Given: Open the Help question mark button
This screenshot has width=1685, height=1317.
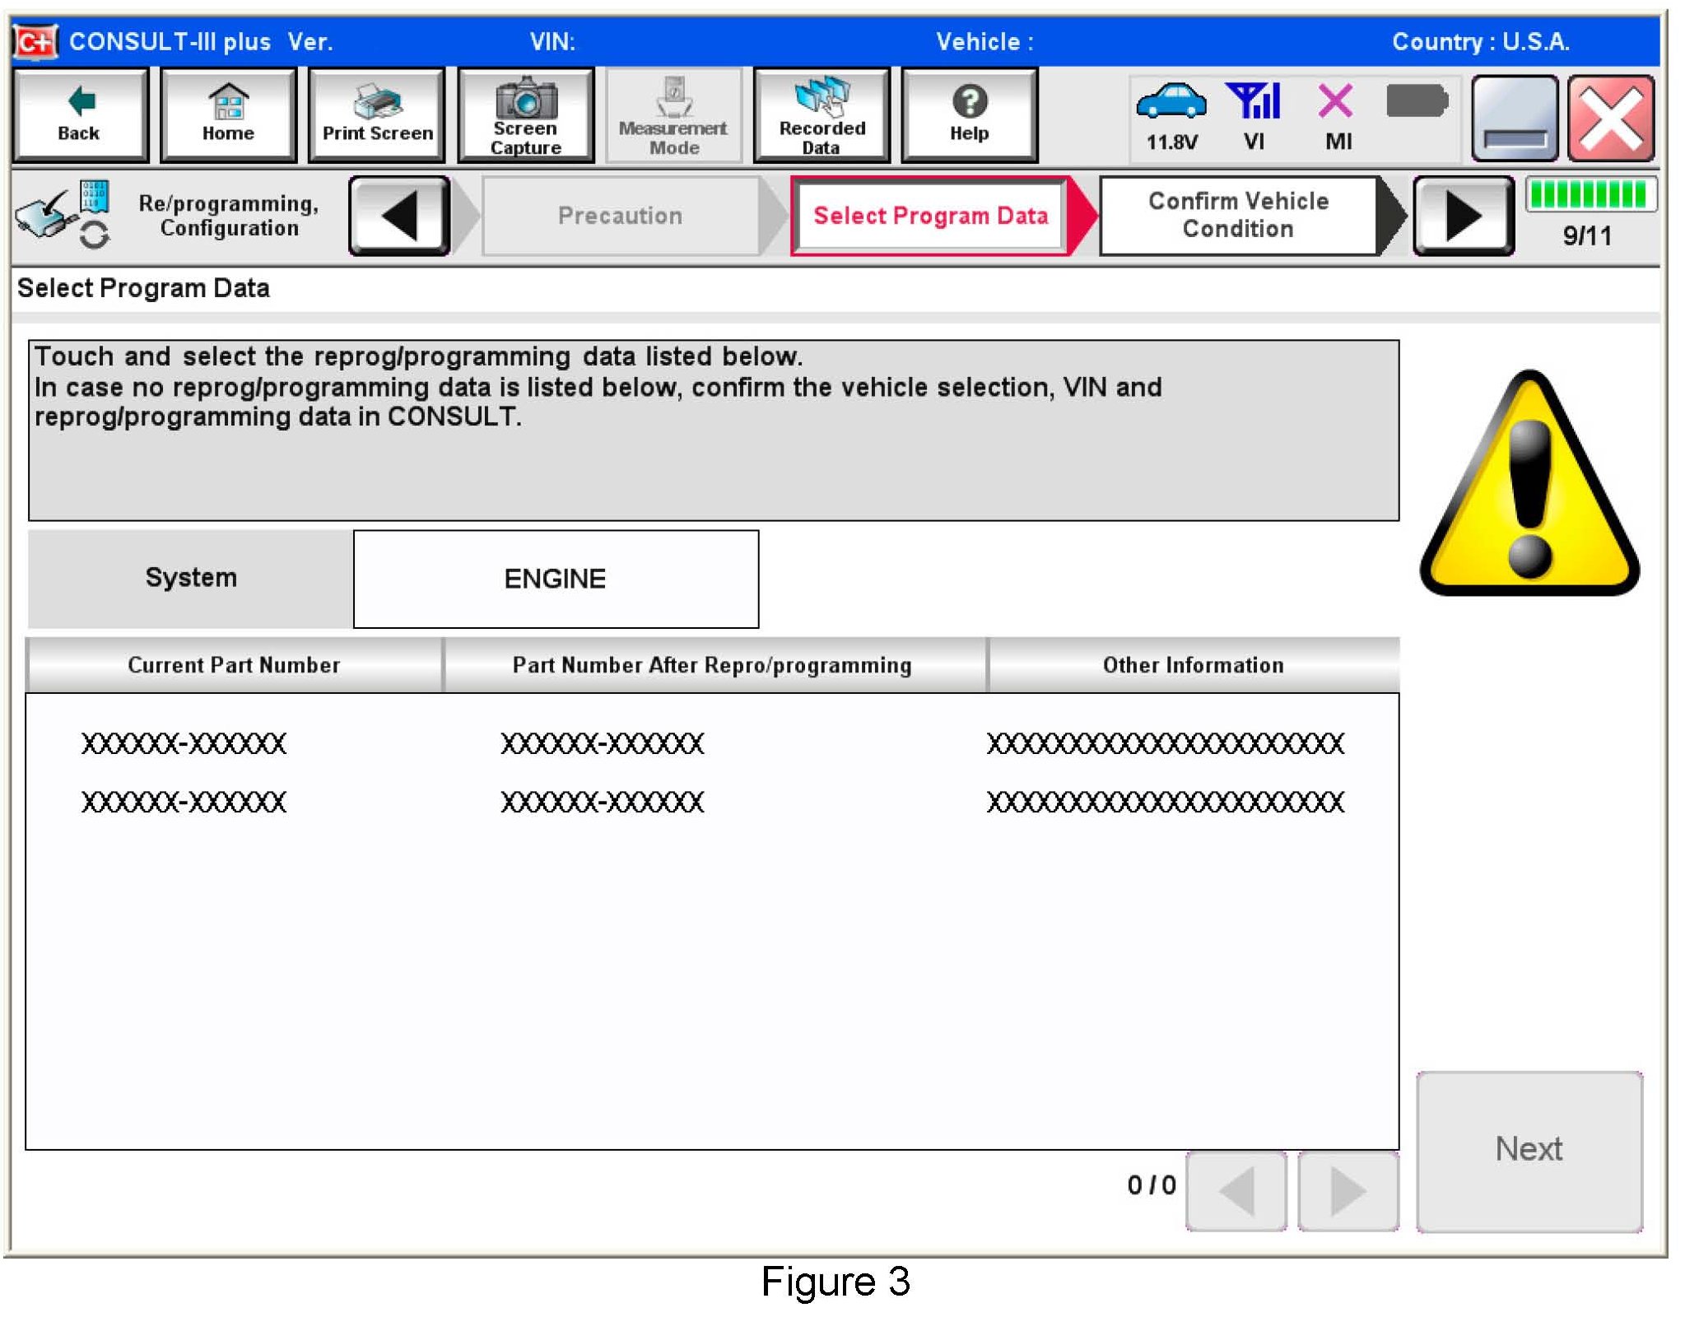Looking at the screenshot, I should [x=969, y=114].
